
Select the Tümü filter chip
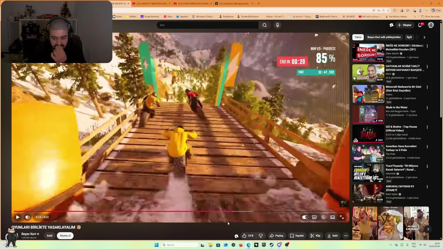(358, 37)
